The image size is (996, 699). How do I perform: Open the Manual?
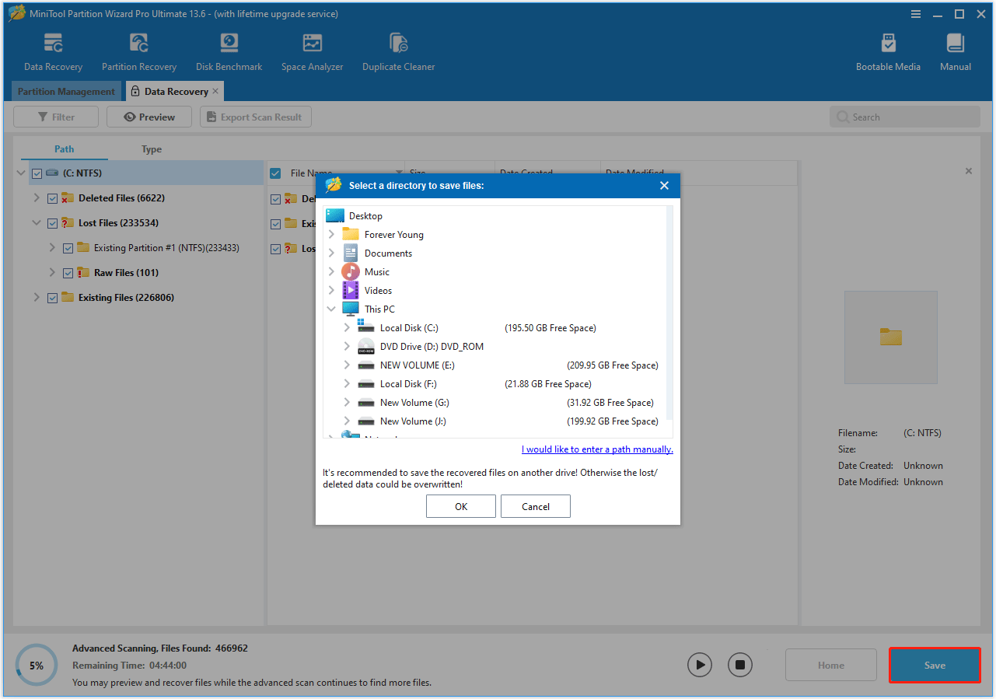click(x=955, y=51)
